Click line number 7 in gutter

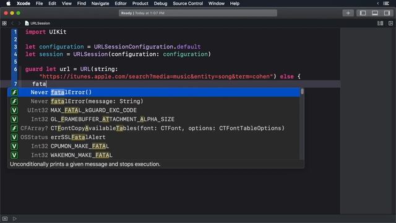coord(15,84)
